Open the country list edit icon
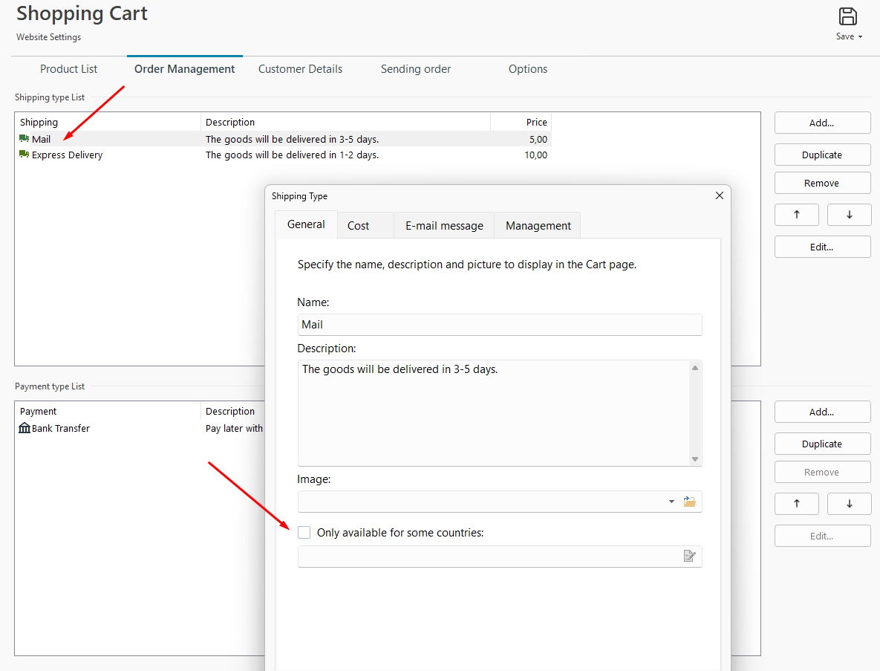This screenshot has width=880, height=671. click(690, 556)
